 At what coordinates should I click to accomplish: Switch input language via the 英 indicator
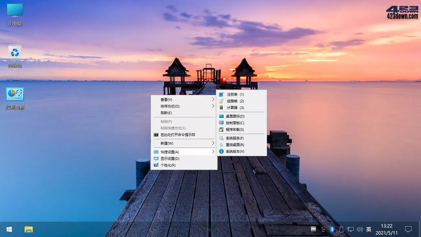click(x=369, y=229)
